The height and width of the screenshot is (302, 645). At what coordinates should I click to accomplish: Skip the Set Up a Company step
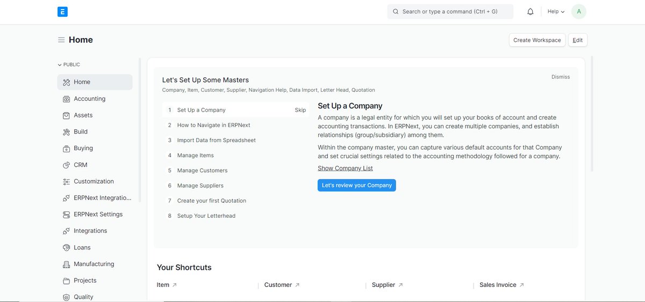pyautogui.click(x=300, y=110)
